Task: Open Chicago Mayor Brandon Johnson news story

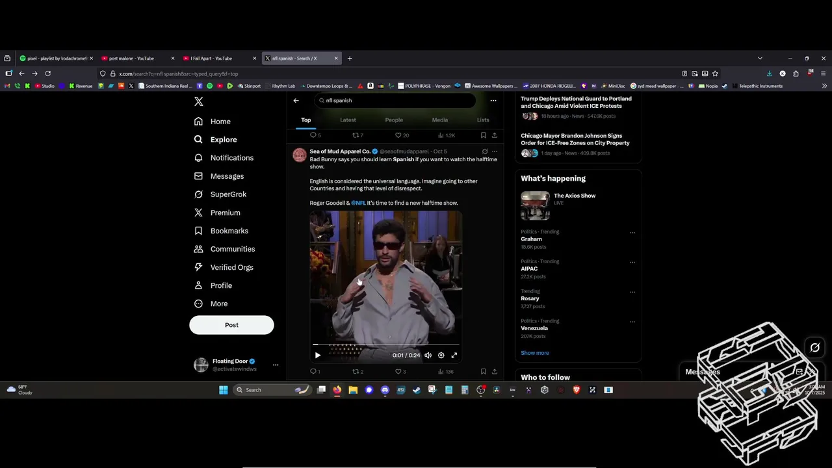Action: [575, 139]
